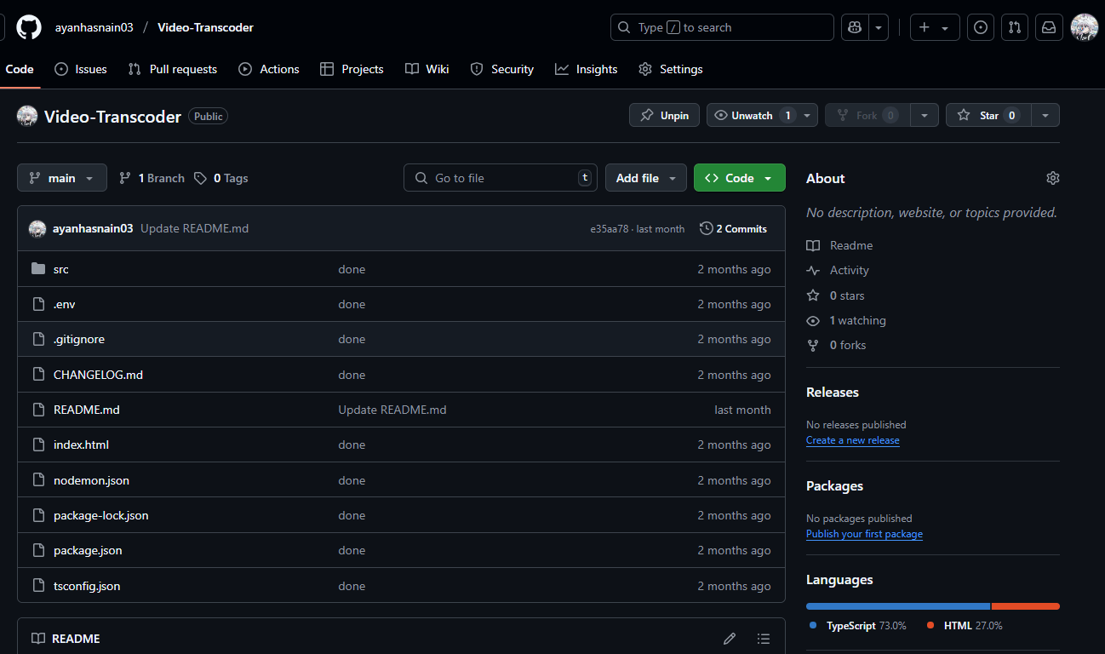Switch to the Pull requests tab

coord(173,69)
